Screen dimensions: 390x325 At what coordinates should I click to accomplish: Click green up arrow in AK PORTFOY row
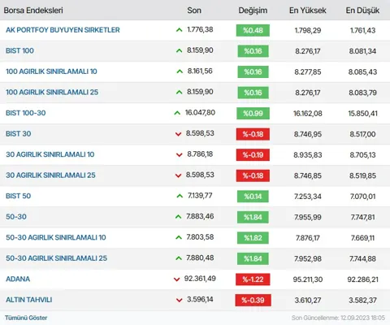[x=179, y=30]
